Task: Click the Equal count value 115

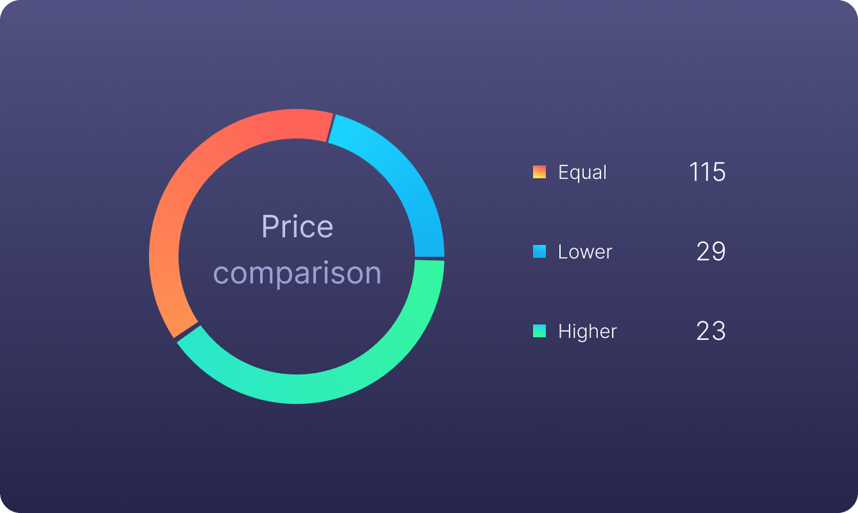Action: [706, 172]
